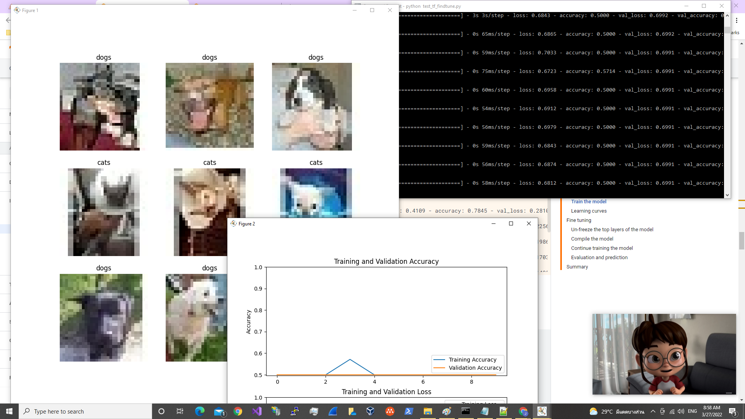This screenshot has width=745, height=419.
Task: Click the Validation Accuracy legend entry
Action: tap(468, 368)
